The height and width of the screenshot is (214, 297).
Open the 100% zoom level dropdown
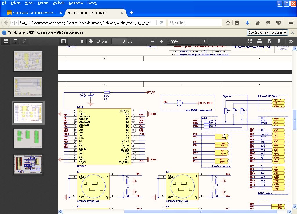point(187,41)
